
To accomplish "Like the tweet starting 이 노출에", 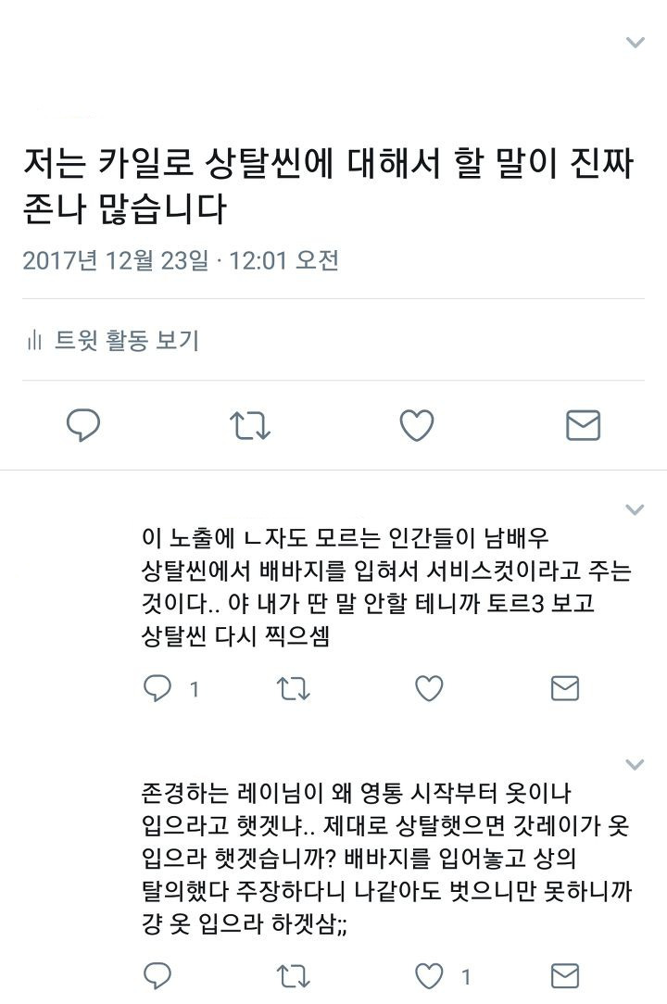I will pyautogui.click(x=429, y=689).
